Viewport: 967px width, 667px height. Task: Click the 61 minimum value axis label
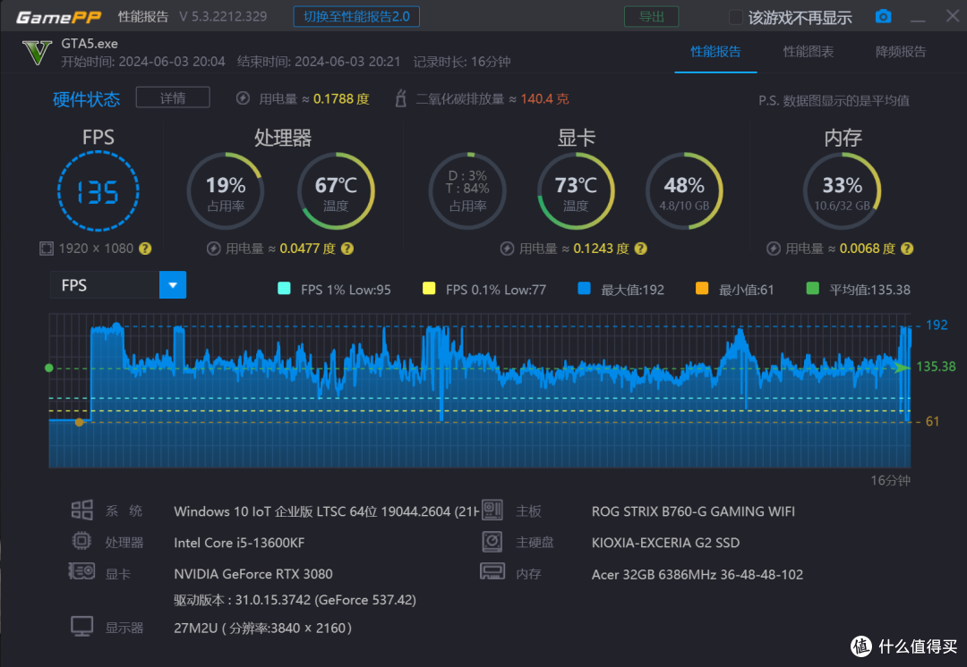932,421
